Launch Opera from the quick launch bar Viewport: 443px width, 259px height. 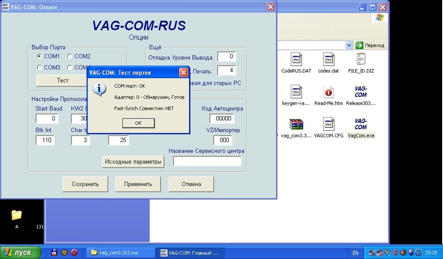tap(74, 253)
